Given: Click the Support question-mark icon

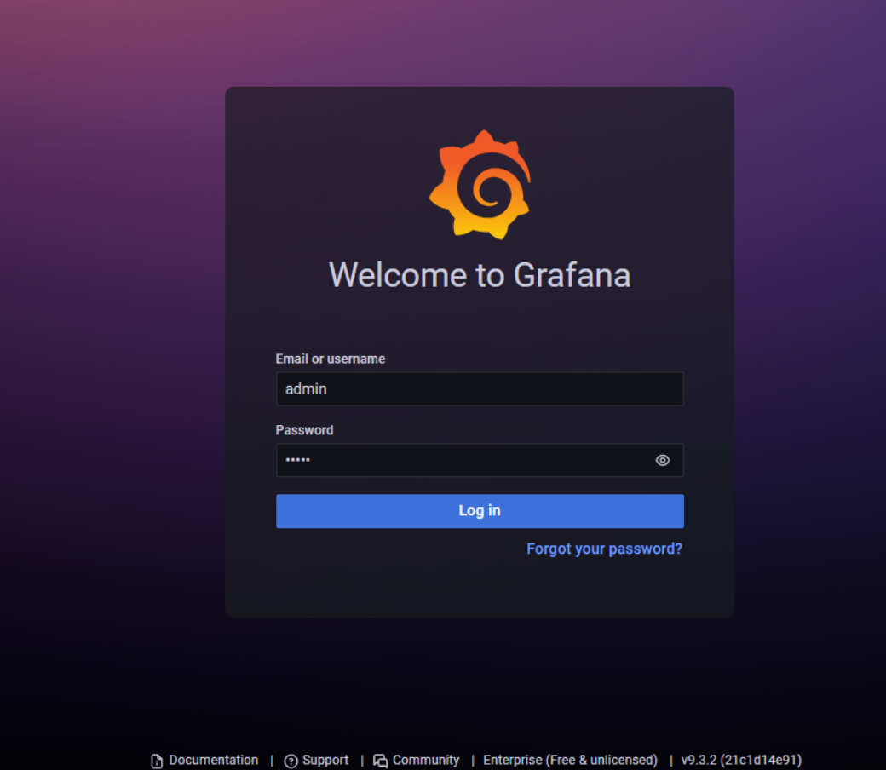Looking at the screenshot, I should pos(291,761).
